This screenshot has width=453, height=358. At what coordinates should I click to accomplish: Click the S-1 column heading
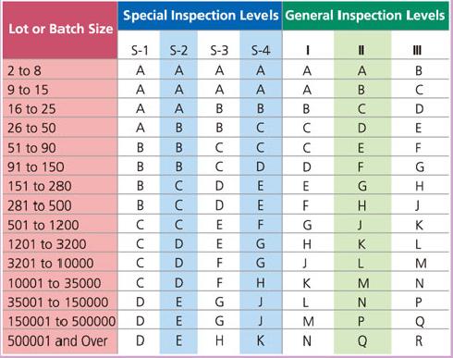(x=140, y=50)
